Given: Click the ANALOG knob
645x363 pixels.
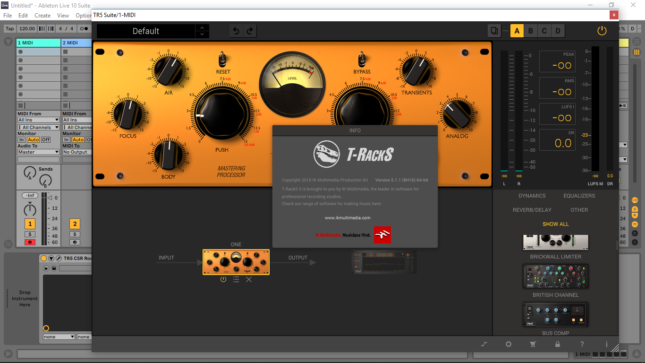Looking at the screenshot, I should click(457, 114).
